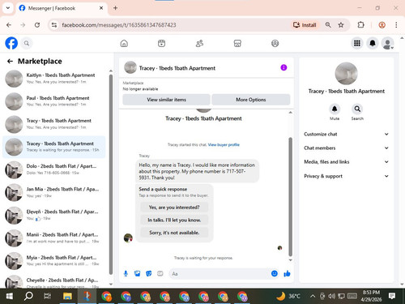
Task: Choose a sticker icon in composer
Action: [149, 274]
